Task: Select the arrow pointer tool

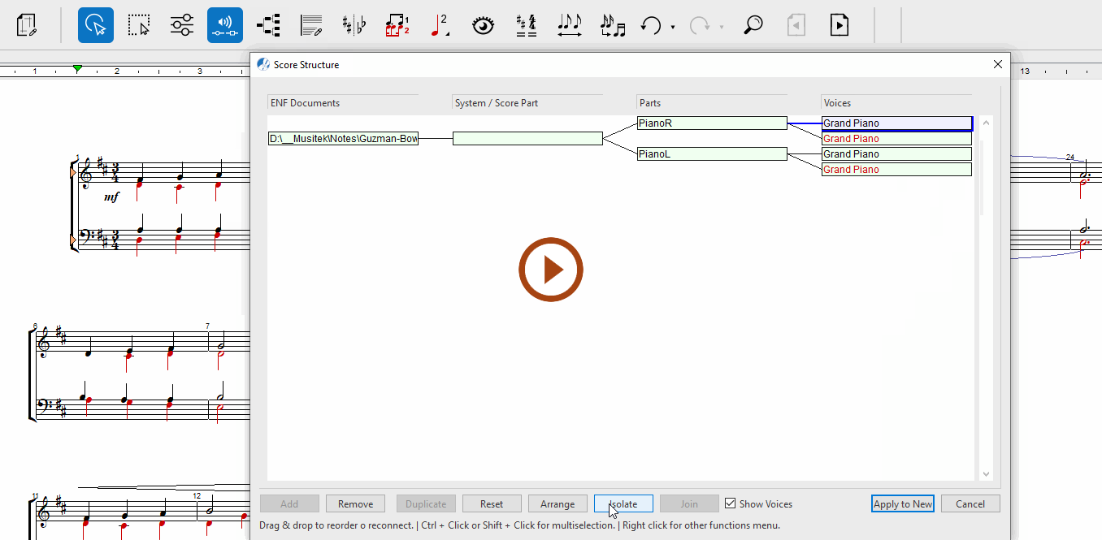Action: 96,25
